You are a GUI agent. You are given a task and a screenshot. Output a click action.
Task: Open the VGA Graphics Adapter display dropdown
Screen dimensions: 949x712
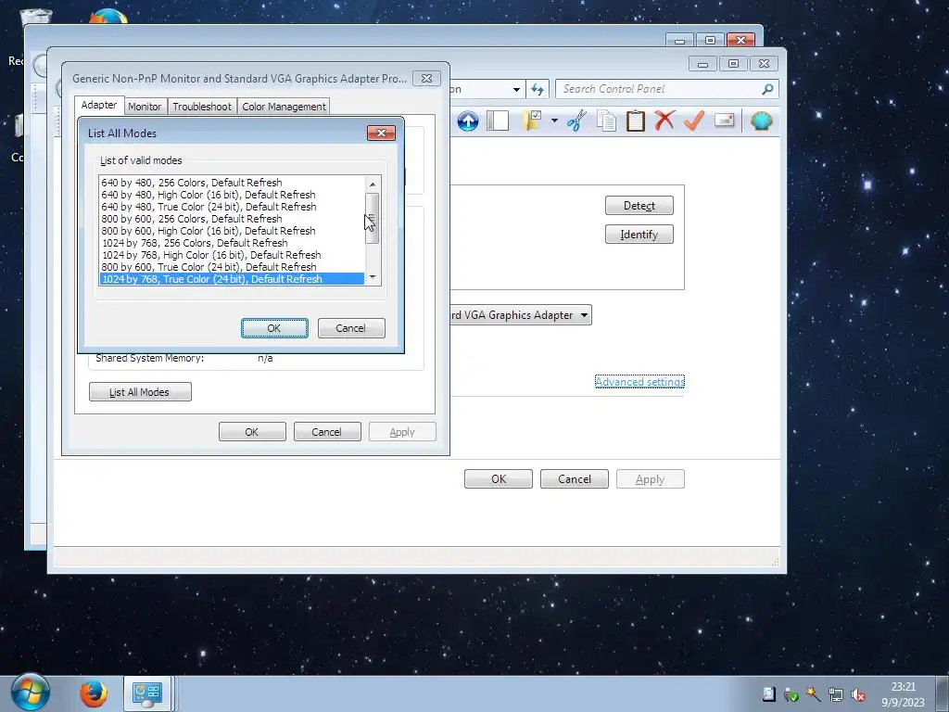[x=521, y=315]
